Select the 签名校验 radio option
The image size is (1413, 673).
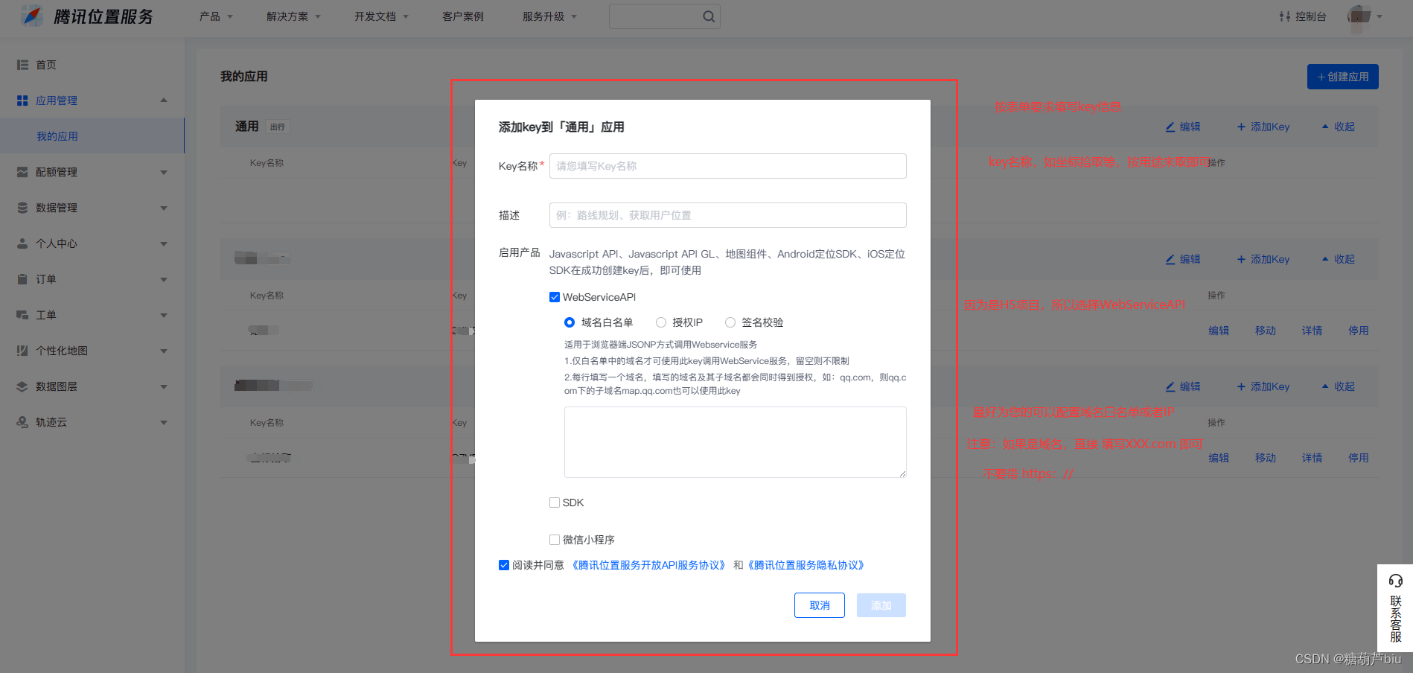(730, 322)
